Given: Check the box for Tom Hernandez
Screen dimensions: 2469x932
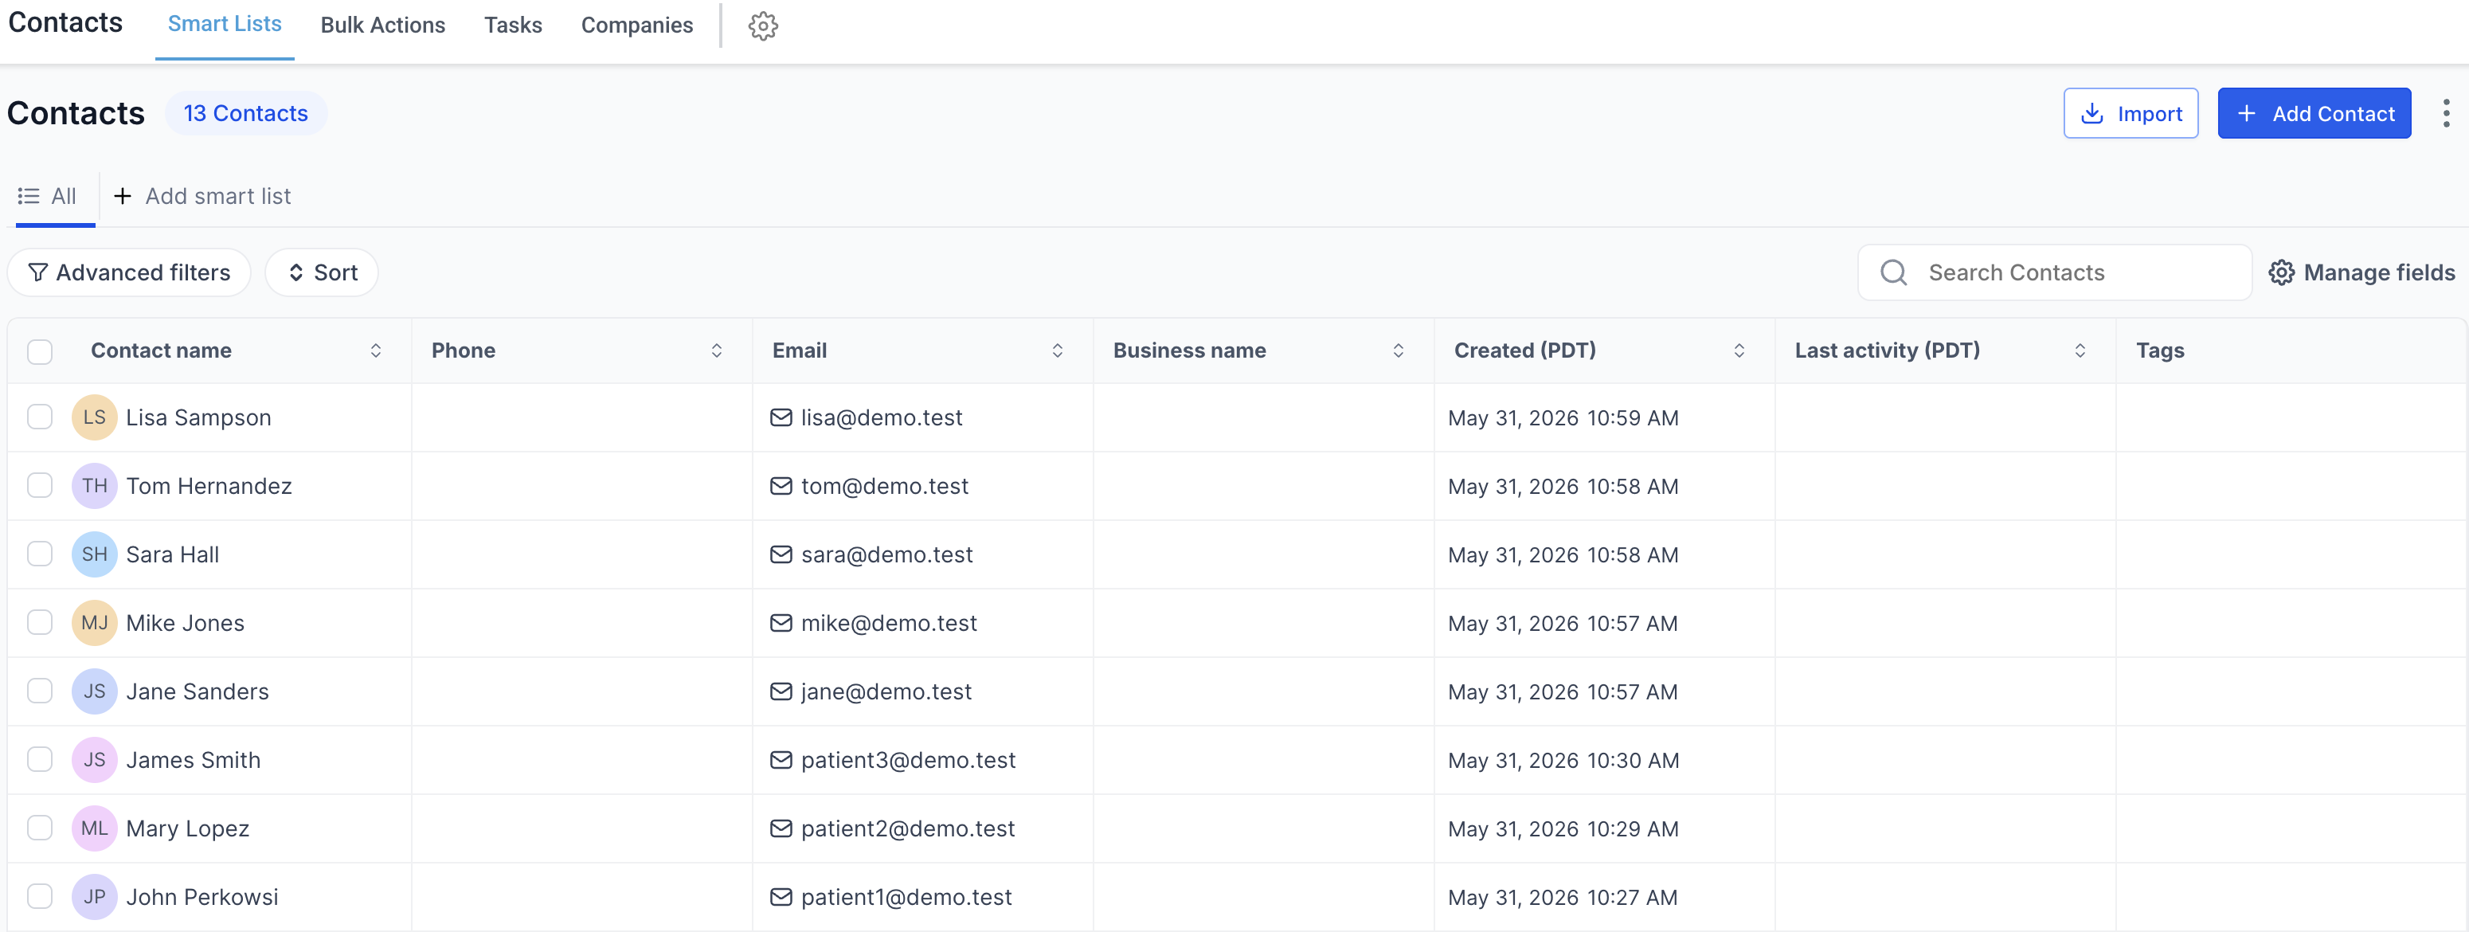Looking at the screenshot, I should 39,486.
